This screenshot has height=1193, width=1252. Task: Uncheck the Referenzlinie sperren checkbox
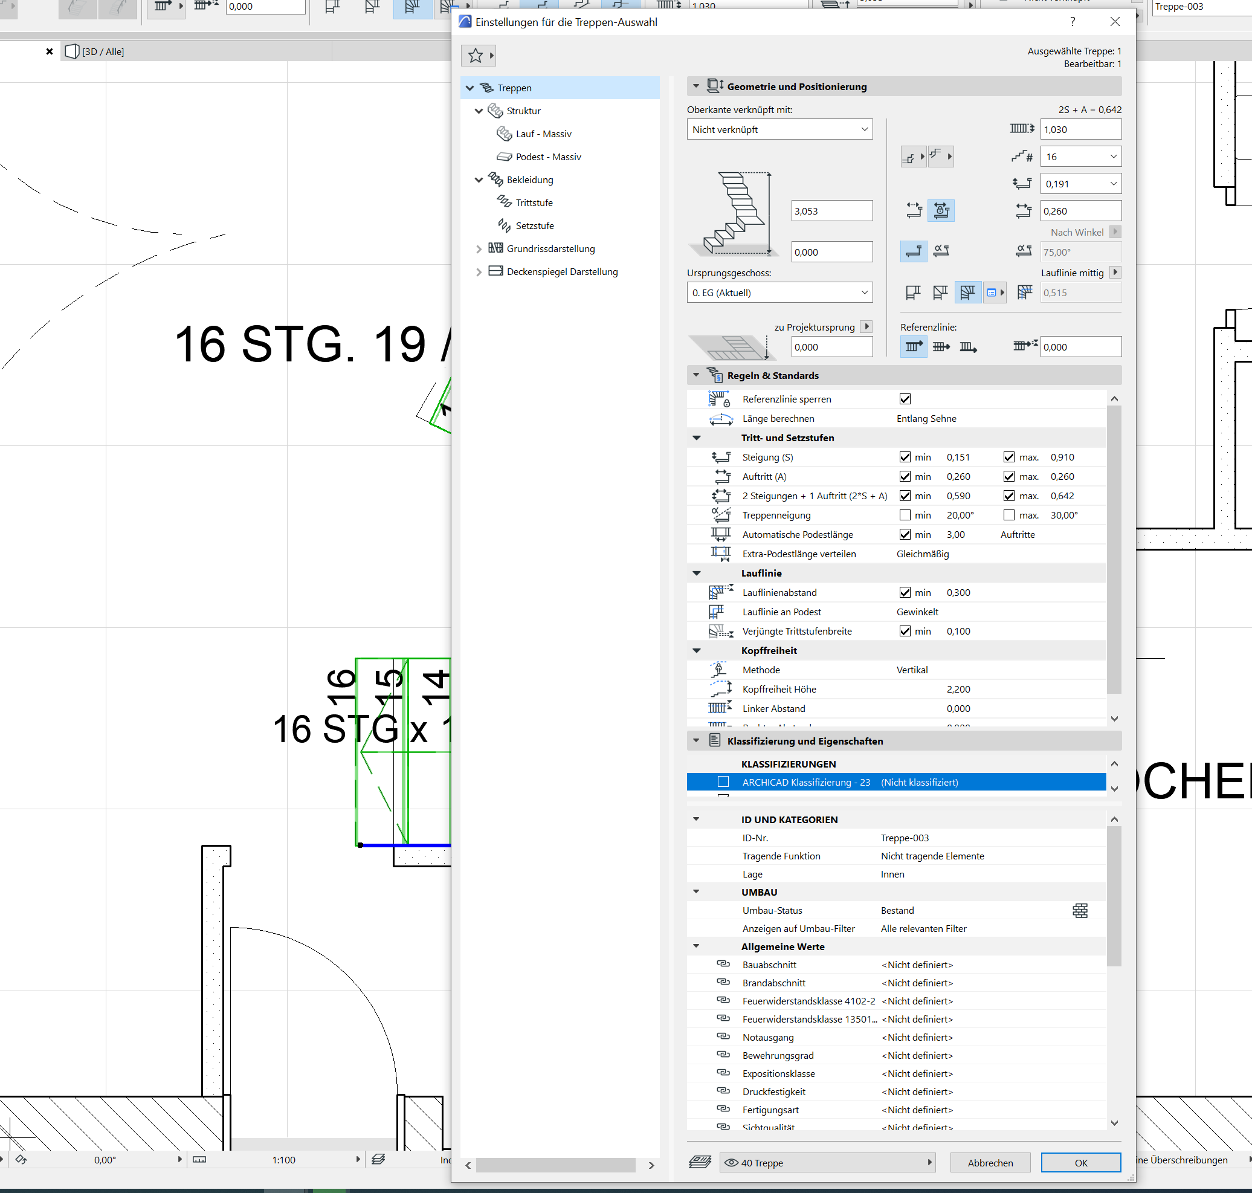click(905, 399)
